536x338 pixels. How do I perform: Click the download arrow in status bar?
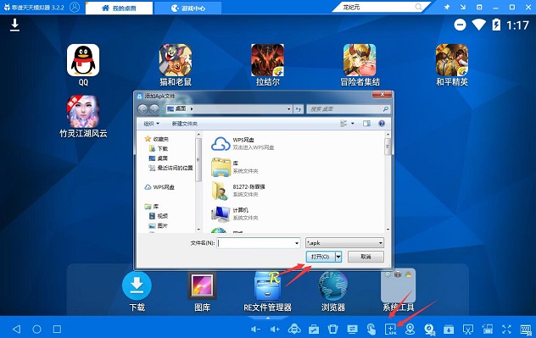click(14, 25)
